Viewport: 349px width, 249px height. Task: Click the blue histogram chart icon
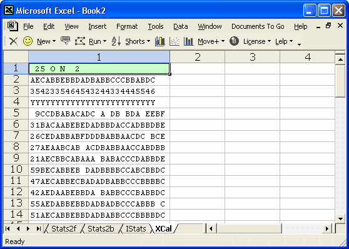(160, 41)
